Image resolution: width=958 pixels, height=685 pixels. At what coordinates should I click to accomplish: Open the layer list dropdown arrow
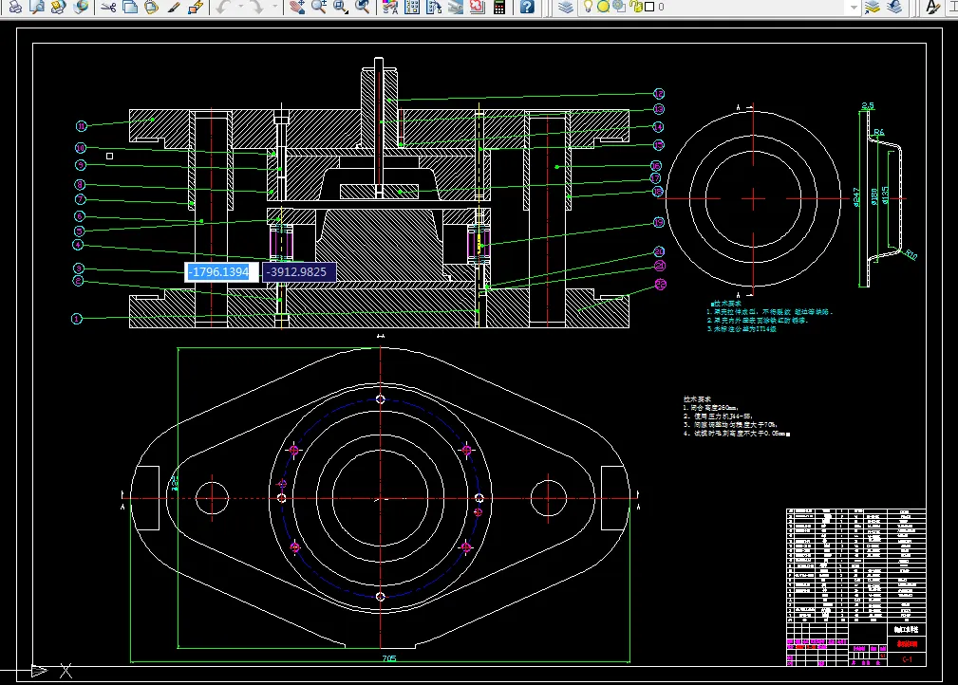pyautogui.click(x=854, y=7)
